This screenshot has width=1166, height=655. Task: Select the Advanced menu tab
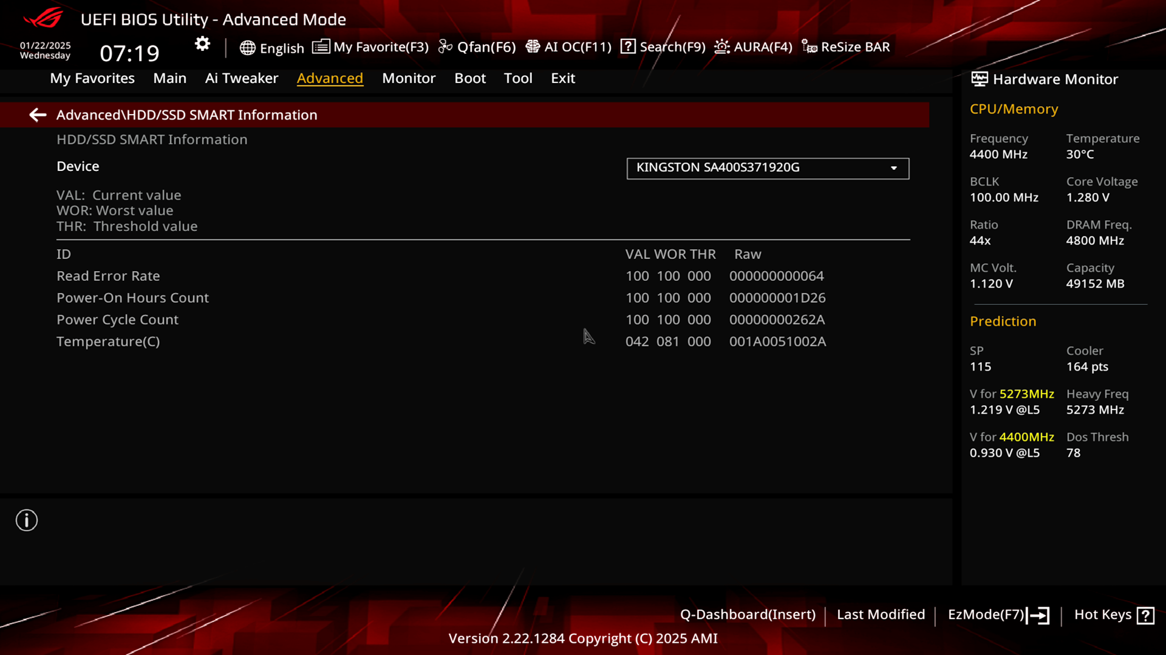pyautogui.click(x=330, y=78)
